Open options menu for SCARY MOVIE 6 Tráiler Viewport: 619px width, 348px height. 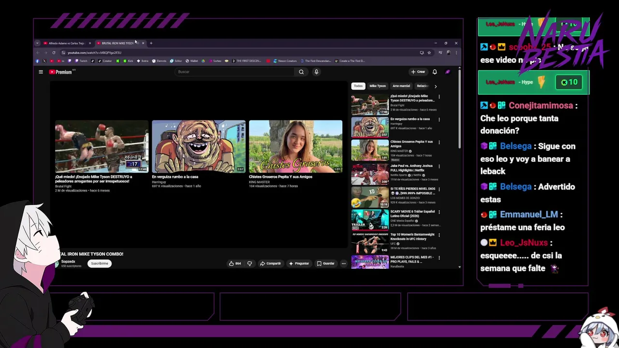[439, 212]
